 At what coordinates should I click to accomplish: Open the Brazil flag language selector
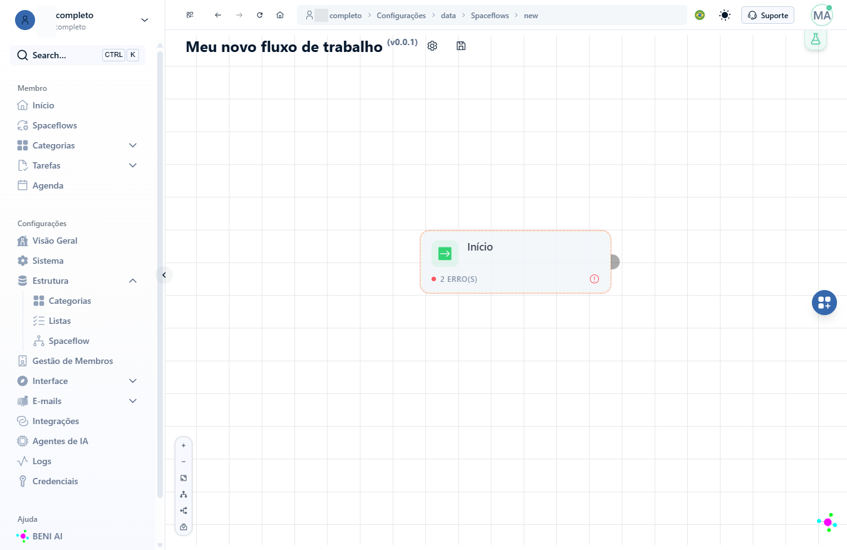700,15
